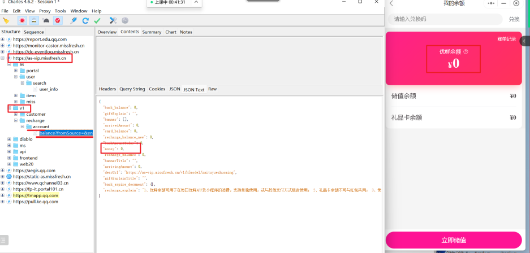Open the Chart tab

(x=171, y=32)
